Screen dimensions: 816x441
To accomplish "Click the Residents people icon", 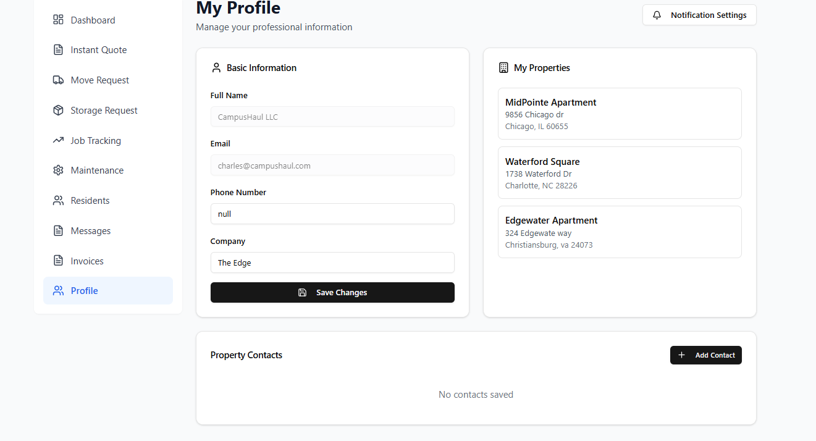I will pos(58,200).
